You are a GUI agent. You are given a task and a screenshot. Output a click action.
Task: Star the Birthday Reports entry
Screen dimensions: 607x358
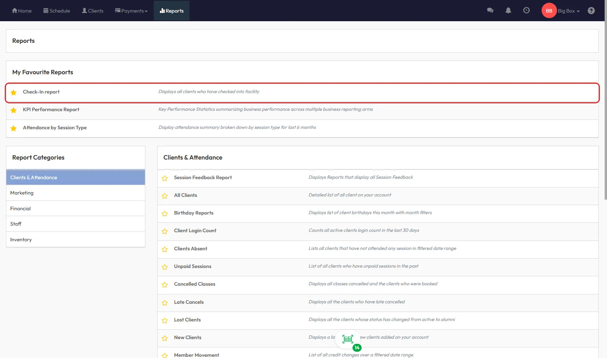165,213
